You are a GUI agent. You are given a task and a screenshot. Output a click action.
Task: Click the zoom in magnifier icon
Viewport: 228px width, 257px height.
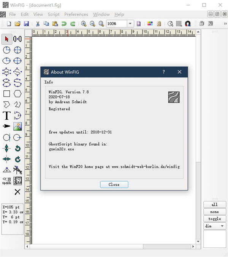pyautogui.click(x=84, y=24)
